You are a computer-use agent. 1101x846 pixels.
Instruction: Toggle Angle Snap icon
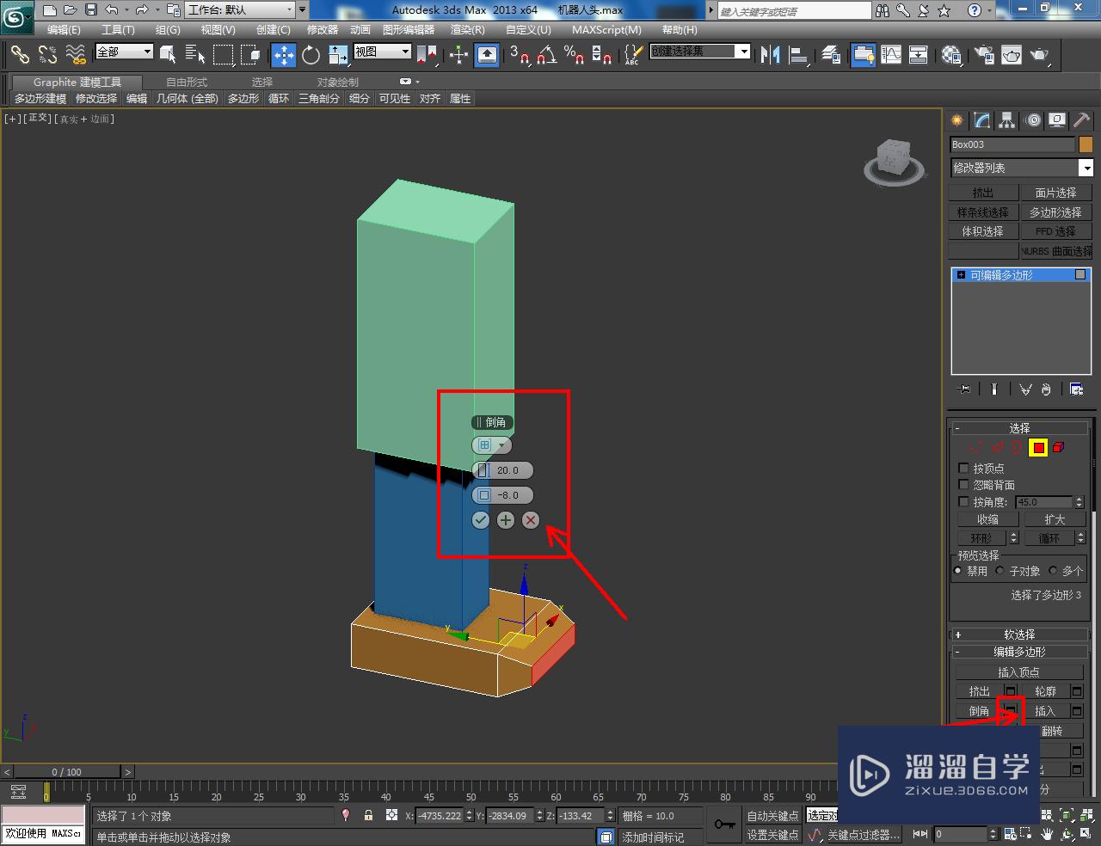(547, 55)
